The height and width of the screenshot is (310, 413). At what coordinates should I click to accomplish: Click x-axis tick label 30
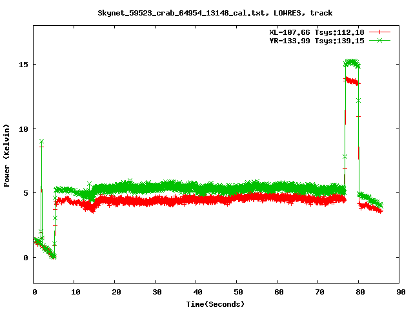[x=157, y=292]
